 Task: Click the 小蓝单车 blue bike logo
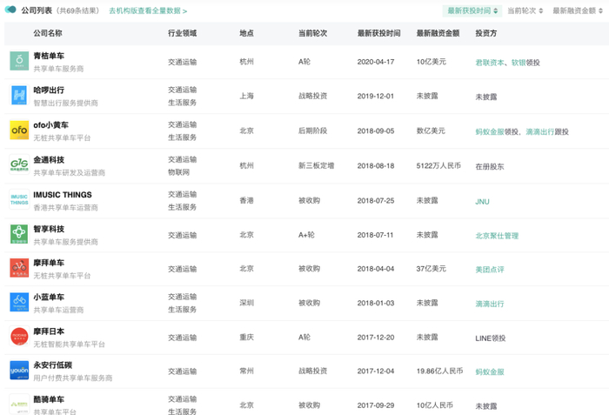19,302
